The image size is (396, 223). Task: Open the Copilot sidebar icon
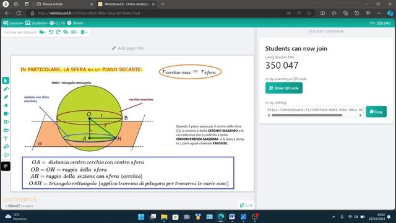point(390,13)
